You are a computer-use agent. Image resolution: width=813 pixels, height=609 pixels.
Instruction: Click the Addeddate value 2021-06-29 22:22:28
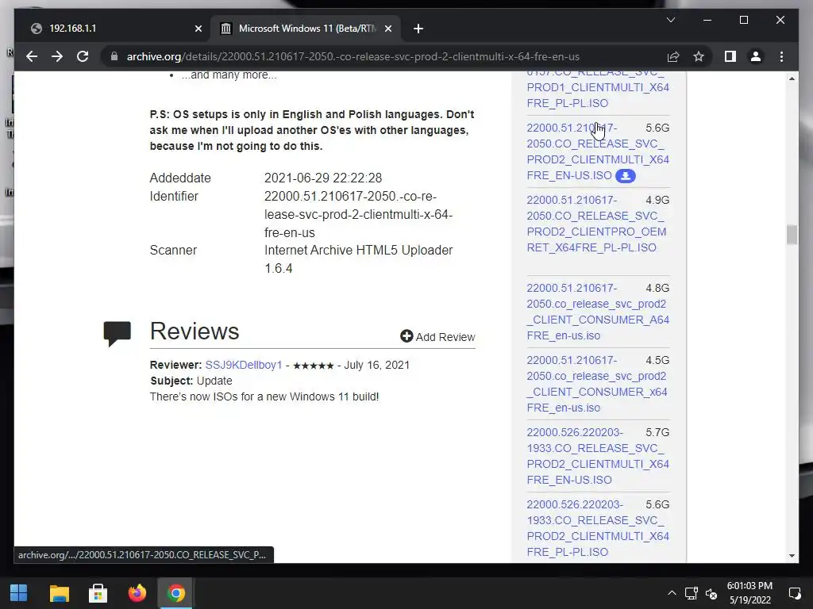click(x=323, y=178)
